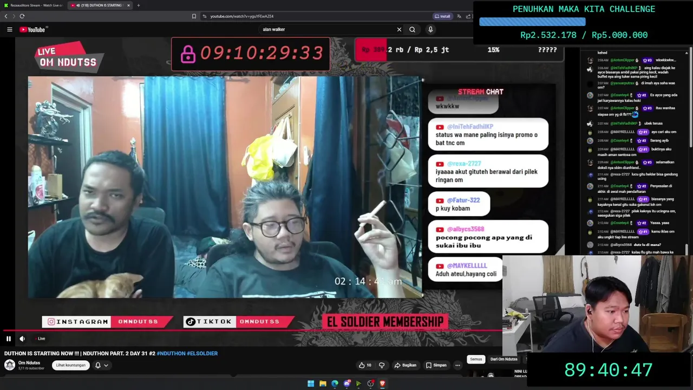Viewport: 693px width, 390px height.
Task: Click the @Fatur-322 chat username in overlay
Action: tap(463, 200)
